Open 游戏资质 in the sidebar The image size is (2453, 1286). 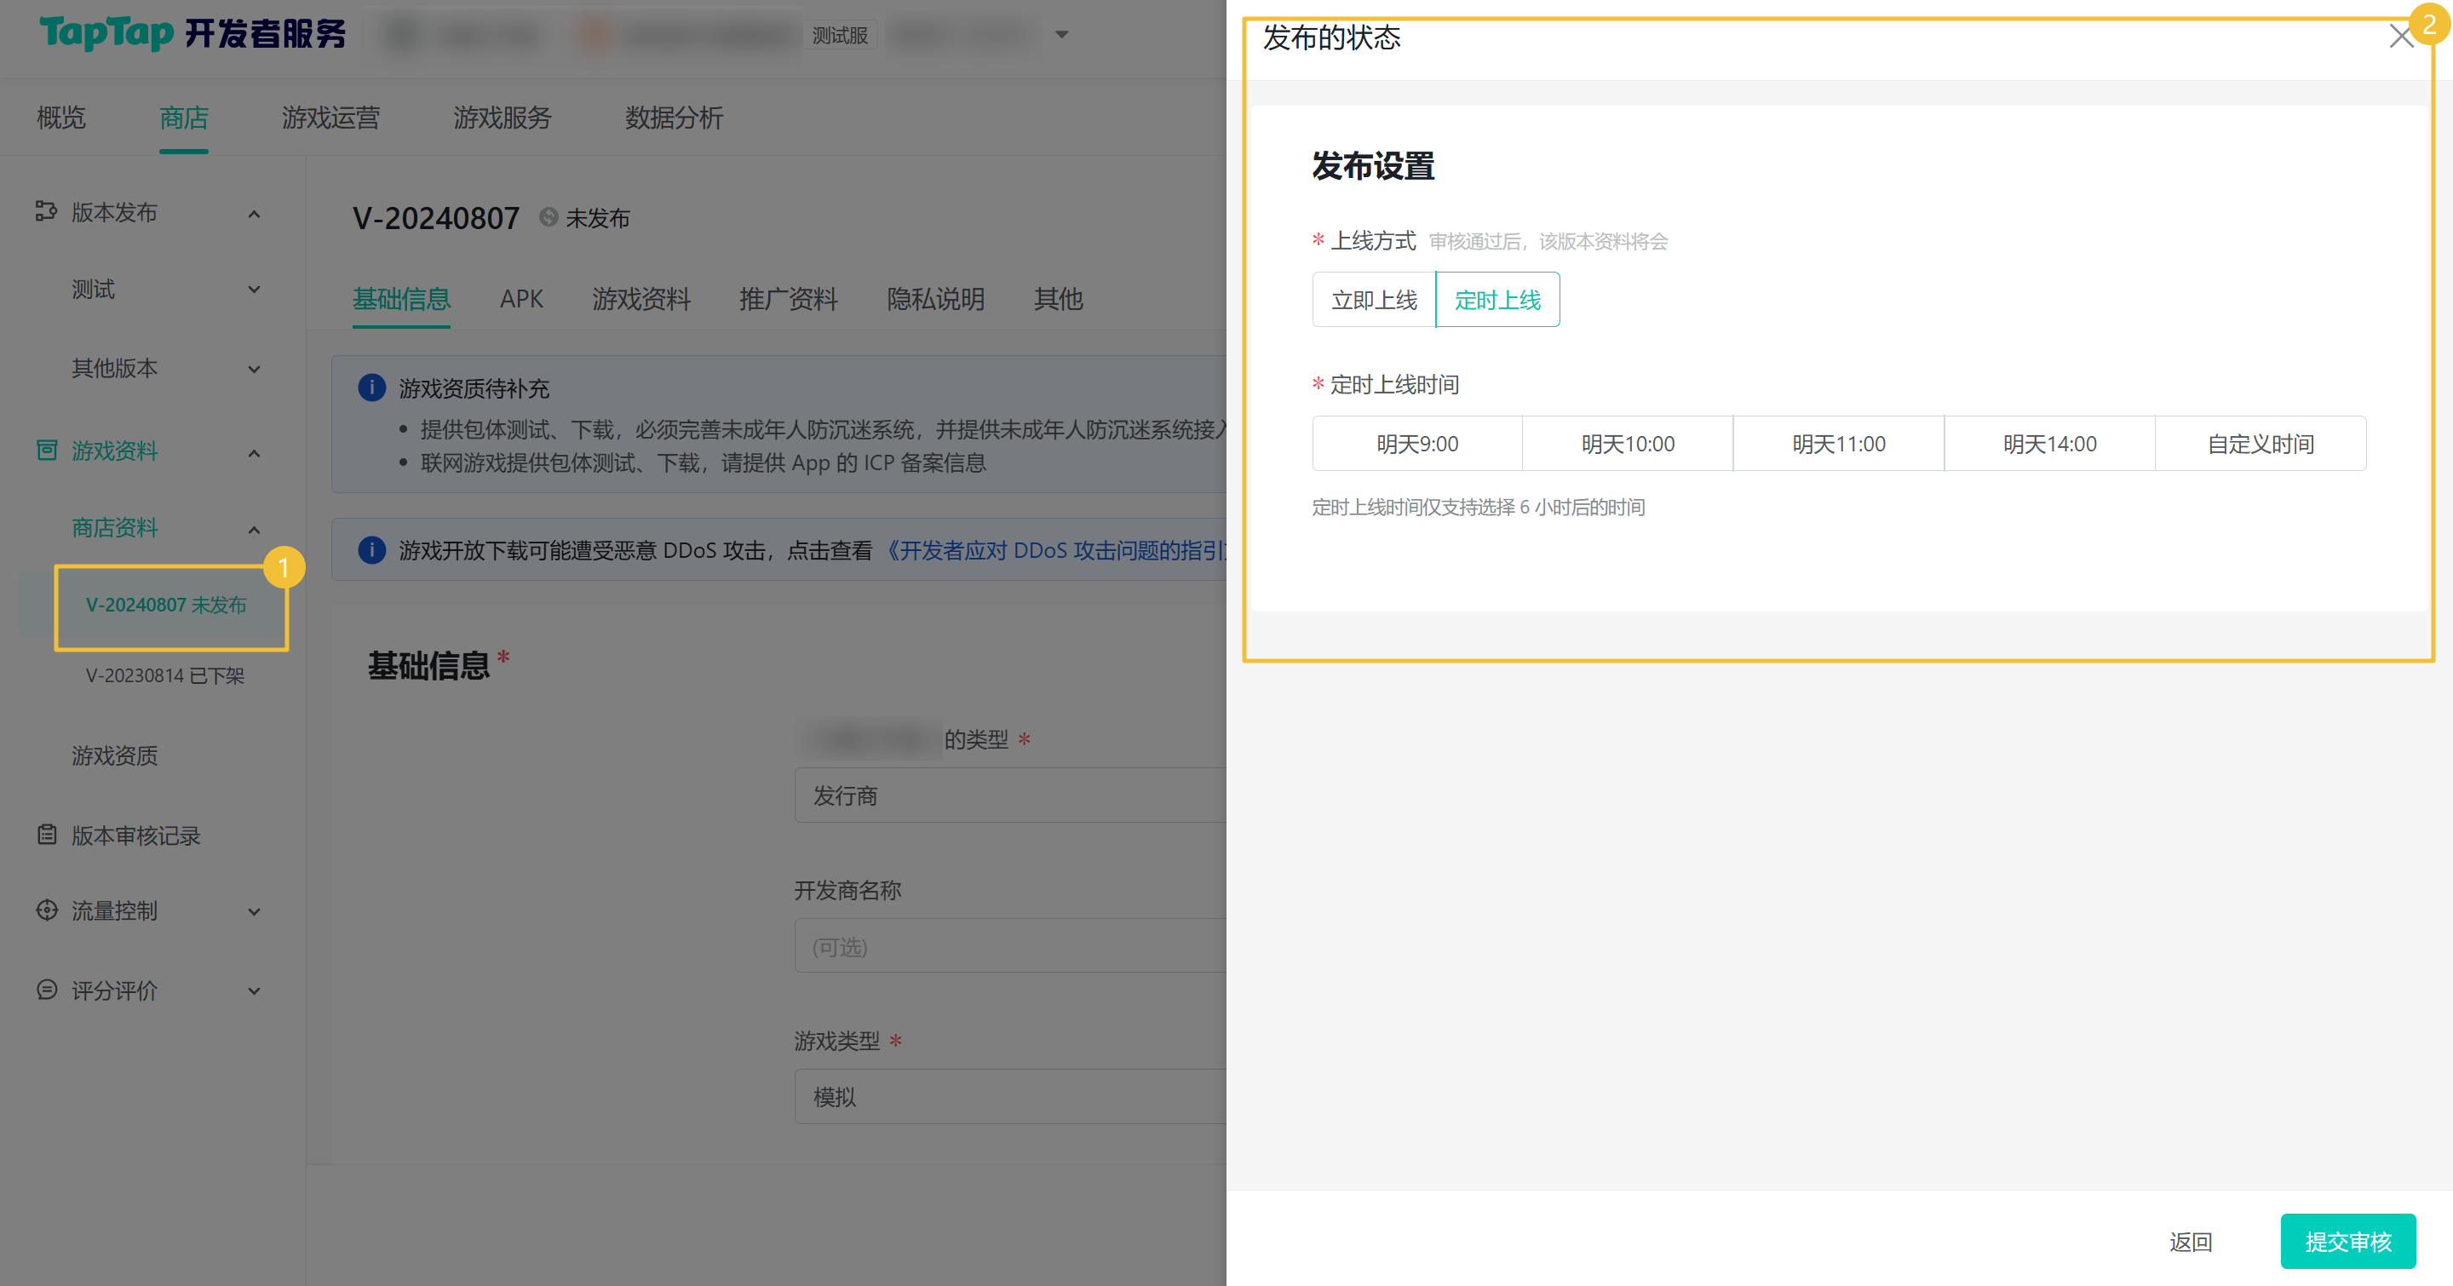[114, 755]
